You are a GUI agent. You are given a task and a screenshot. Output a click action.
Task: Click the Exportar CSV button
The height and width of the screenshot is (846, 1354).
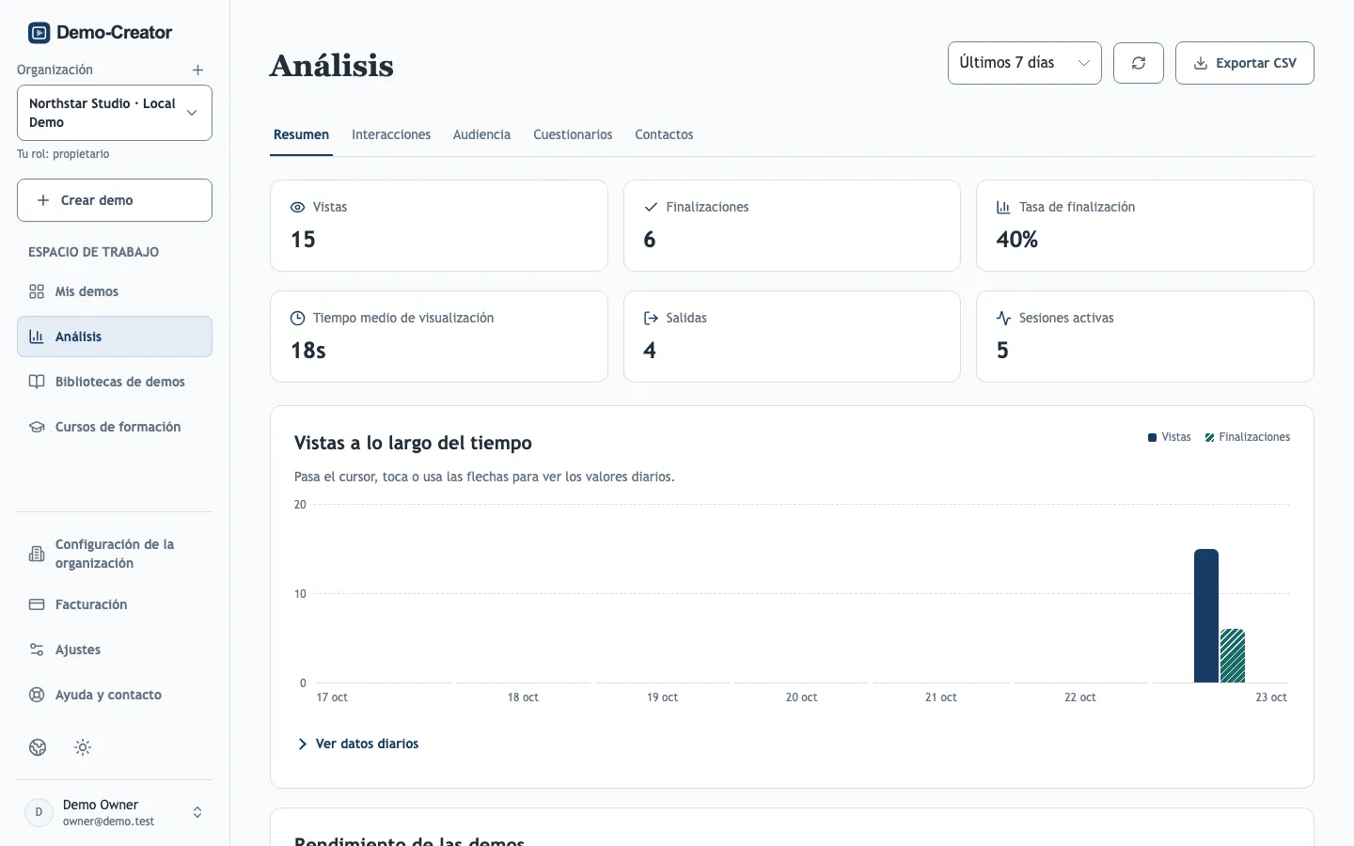pyautogui.click(x=1245, y=63)
